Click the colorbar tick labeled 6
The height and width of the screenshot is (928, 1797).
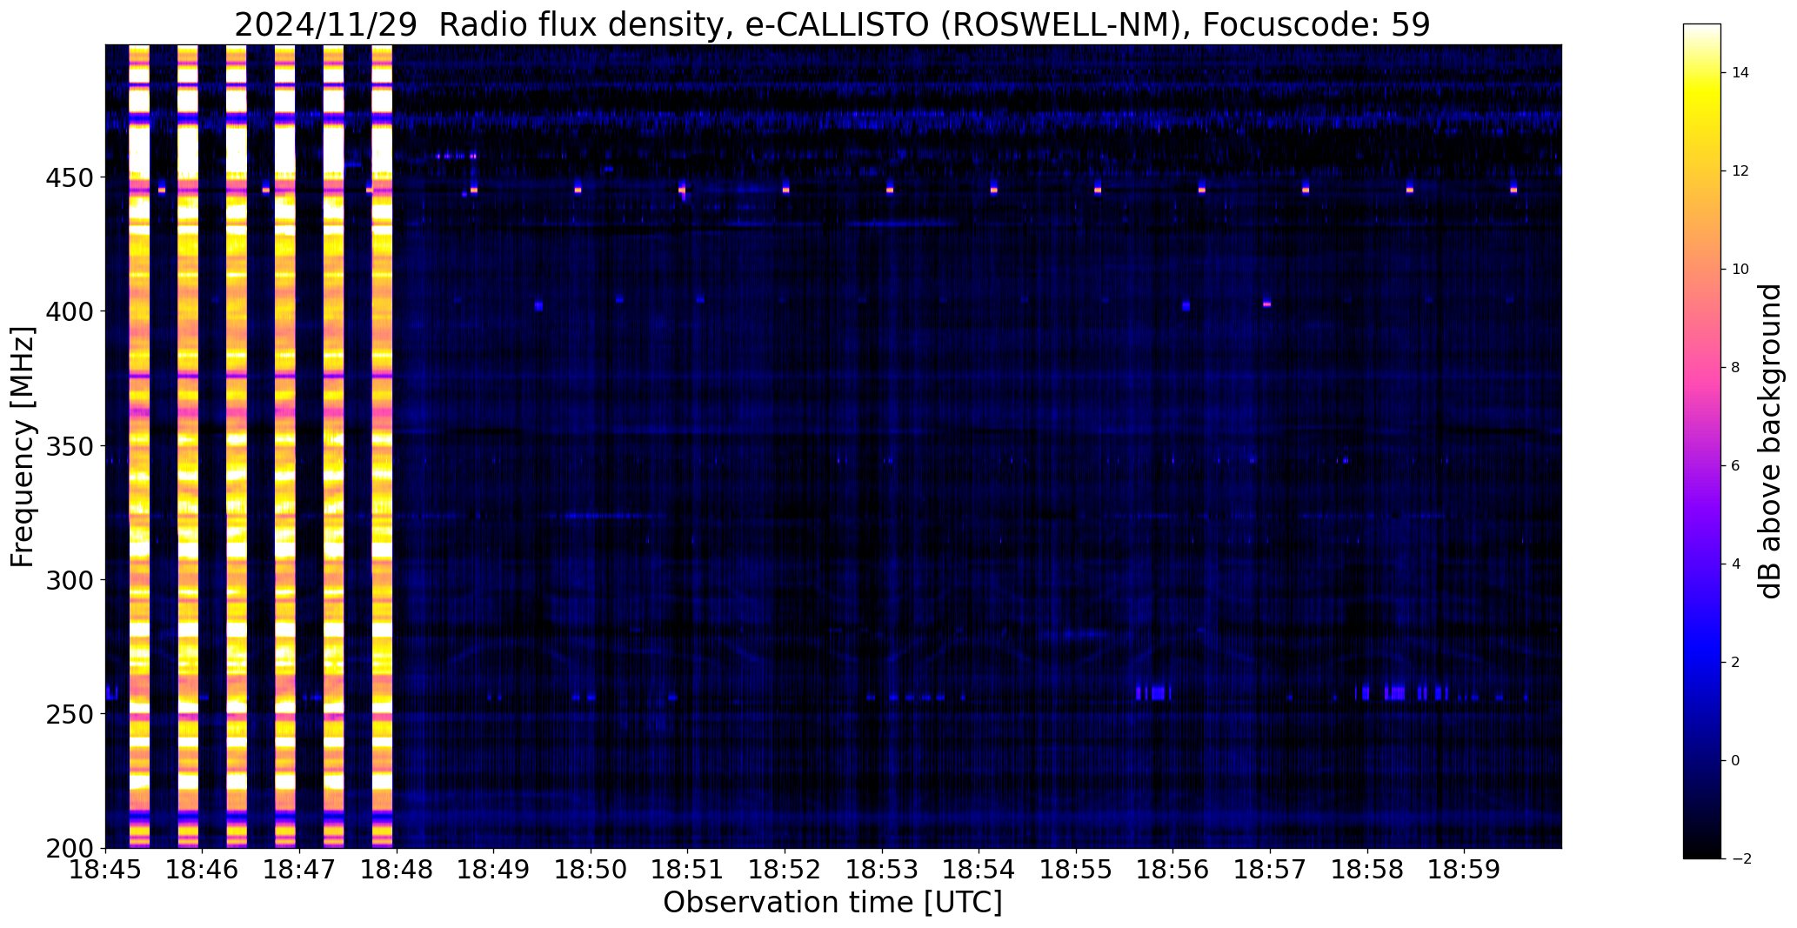(x=1736, y=466)
